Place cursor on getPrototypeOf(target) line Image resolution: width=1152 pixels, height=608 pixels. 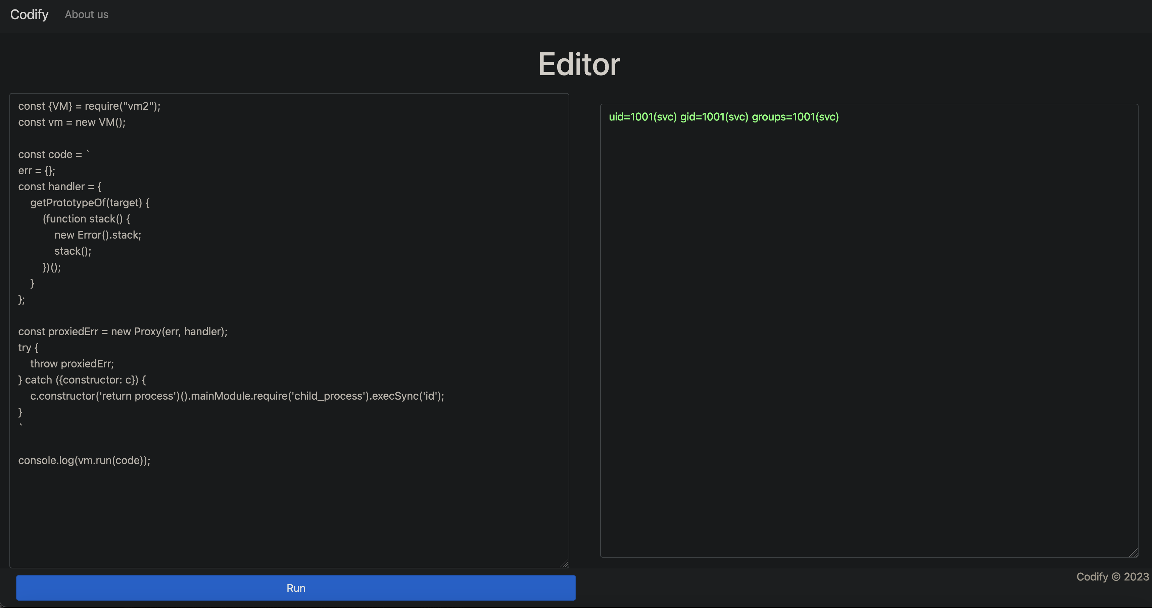(89, 203)
